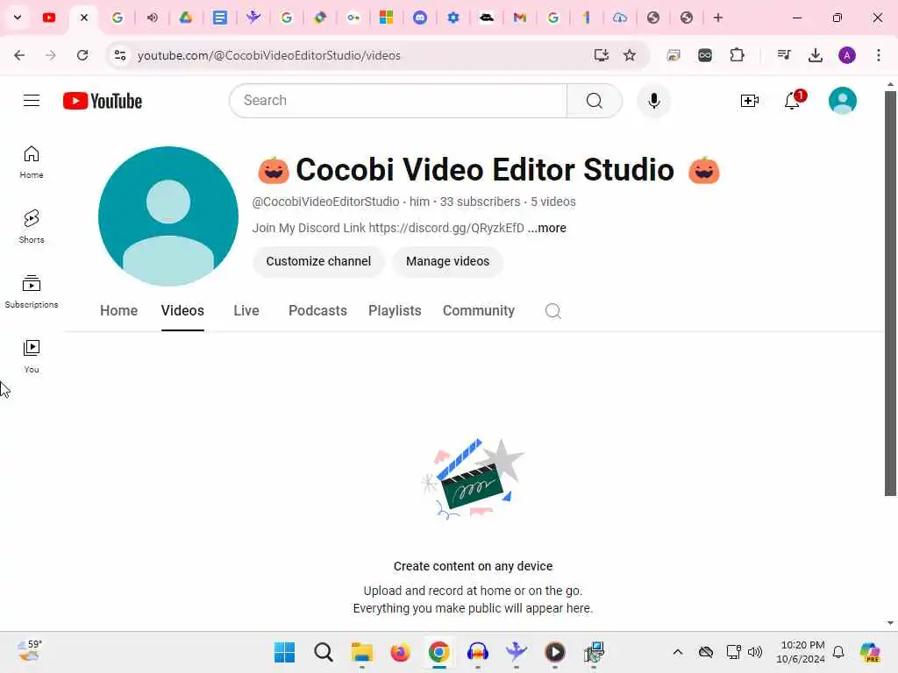Switch to the Discord tab
The width and height of the screenshot is (898, 673).
(x=420, y=18)
